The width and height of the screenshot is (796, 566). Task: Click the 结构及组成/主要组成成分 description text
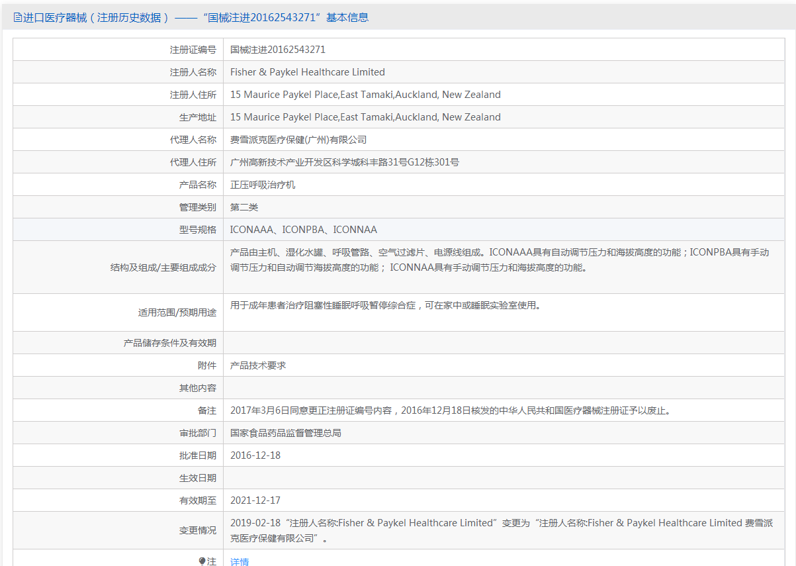coord(500,260)
